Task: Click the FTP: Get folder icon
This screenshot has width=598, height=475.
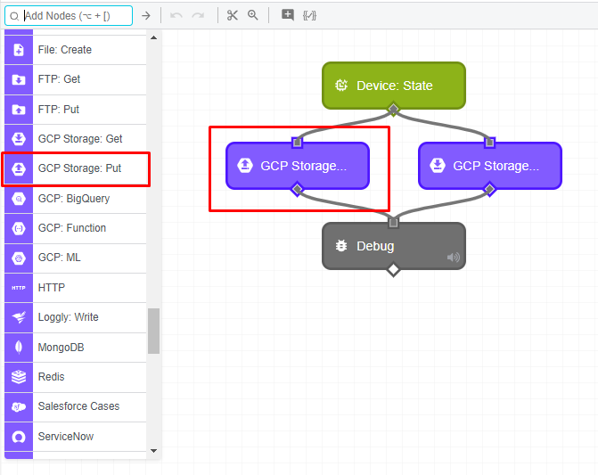Action: pos(19,79)
